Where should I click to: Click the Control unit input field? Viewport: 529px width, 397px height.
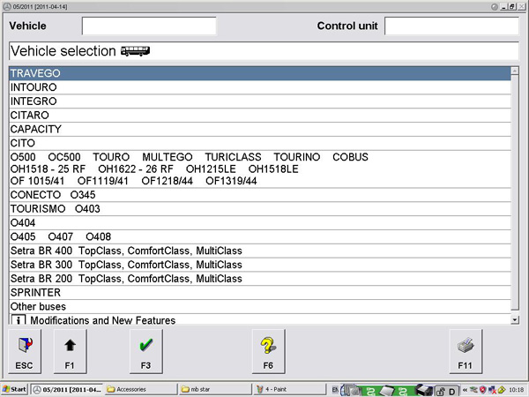pyautogui.click(x=451, y=26)
